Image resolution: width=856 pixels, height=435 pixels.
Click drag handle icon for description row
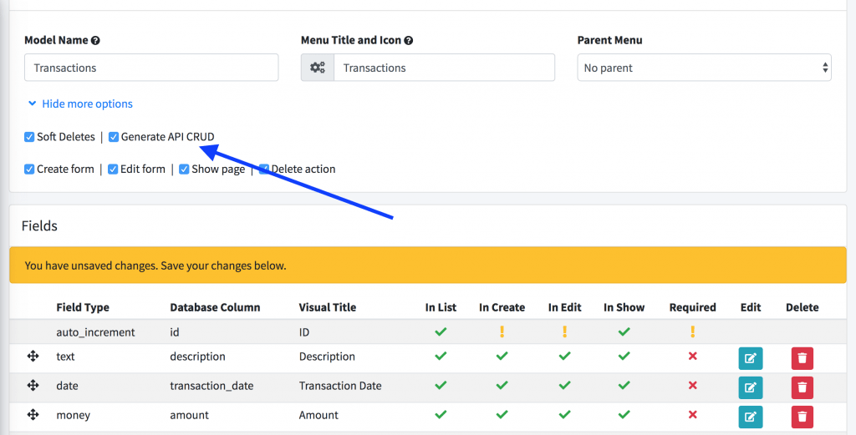pos(33,357)
